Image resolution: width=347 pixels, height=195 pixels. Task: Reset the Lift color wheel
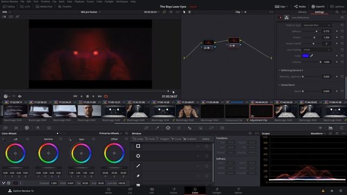[x=28, y=139]
